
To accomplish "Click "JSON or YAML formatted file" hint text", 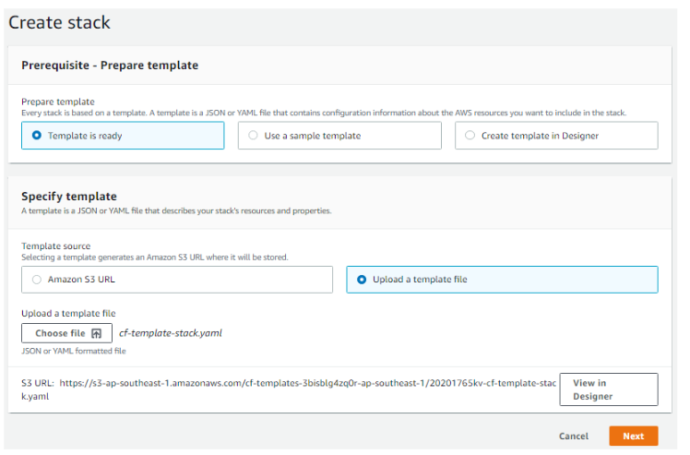I will [74, 351].
